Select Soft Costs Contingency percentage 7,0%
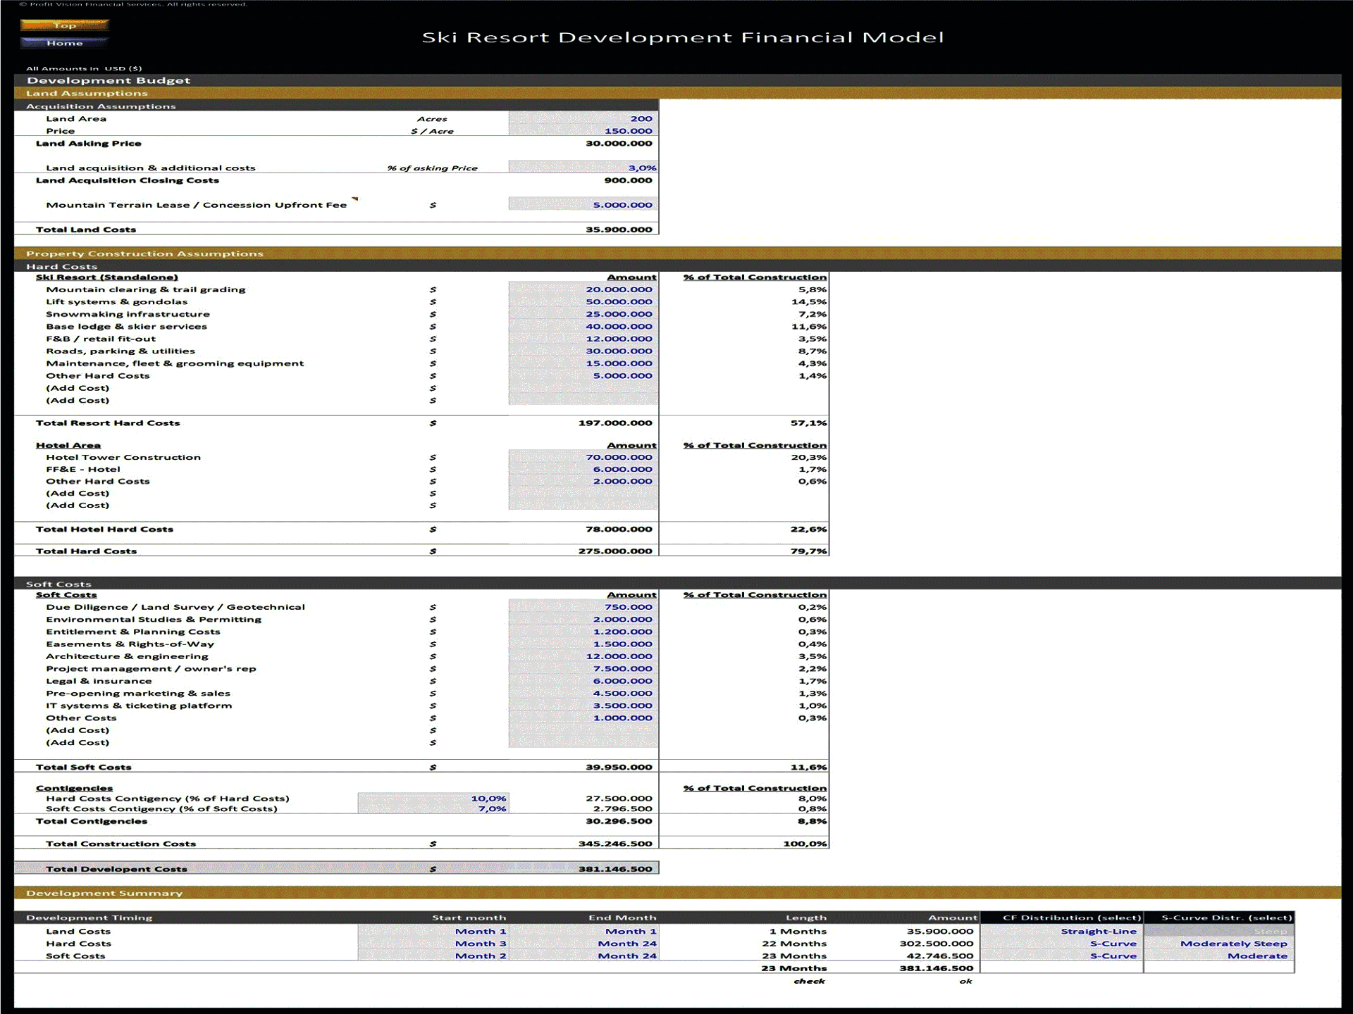The image size is (1353, 1014). [x=433, y=808]
